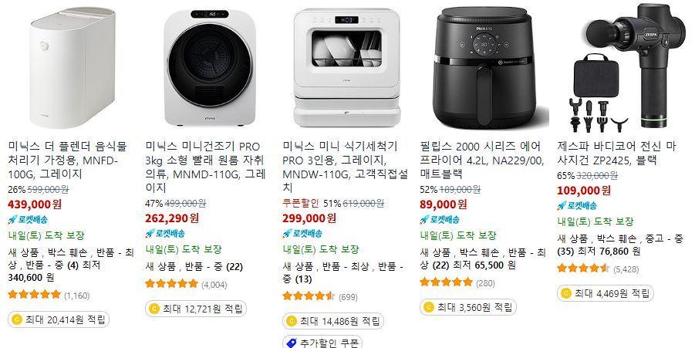This screenshot has width=695, height=348.
Task: Click the coin icon beside 최대 12,721원 적립
Action: coord(154,309)
